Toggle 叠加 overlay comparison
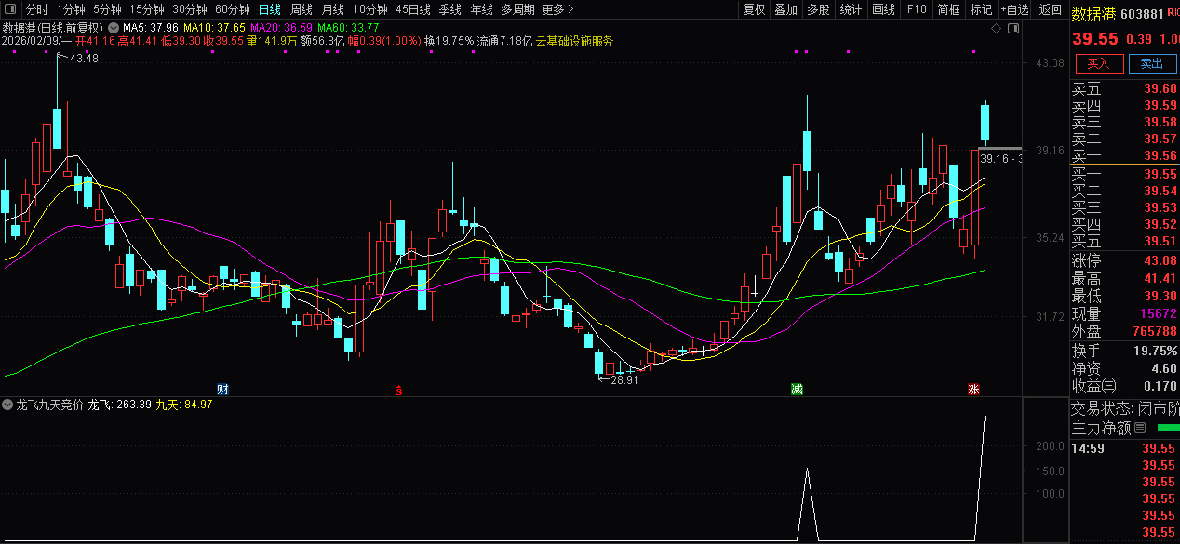The image size is (1180, 544). click(786, 9)
